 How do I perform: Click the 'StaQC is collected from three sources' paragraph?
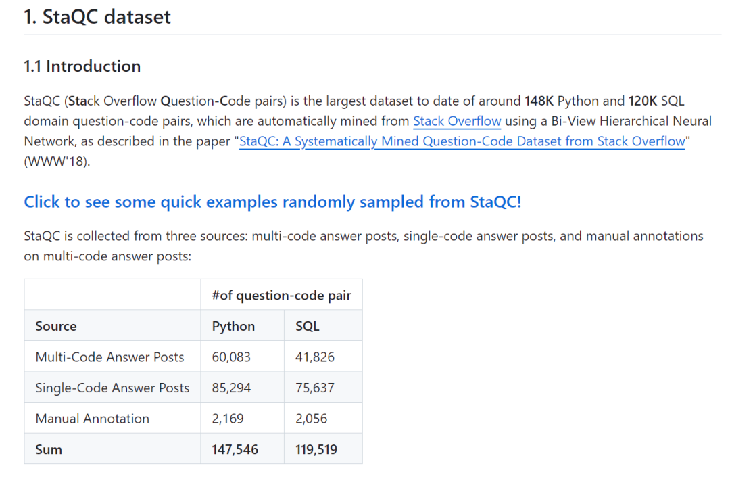(x=364, y=246)
